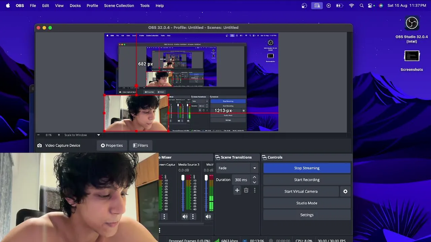Launch Siri from the menu bar
Viewport: 431px width, 242px height.
pos(381,5)
